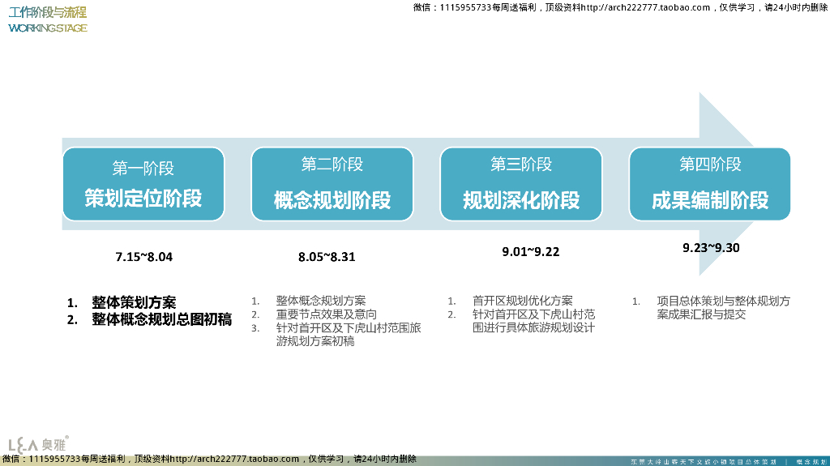Click the 8.05~8.31 date label
Image resolution: width=830 pixels, height=466 pixels.
coord(327,257)
